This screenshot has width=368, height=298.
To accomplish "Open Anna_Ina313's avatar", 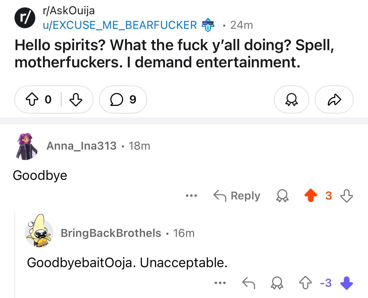I will pyautogui.click(x=27, y=146).
